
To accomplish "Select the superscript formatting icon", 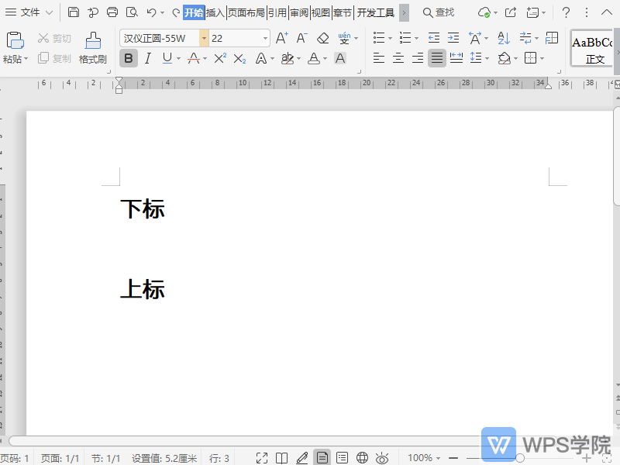I will [x=219, y=58].
